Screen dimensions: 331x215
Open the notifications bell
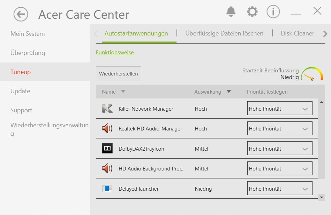(x=231, y=12)
